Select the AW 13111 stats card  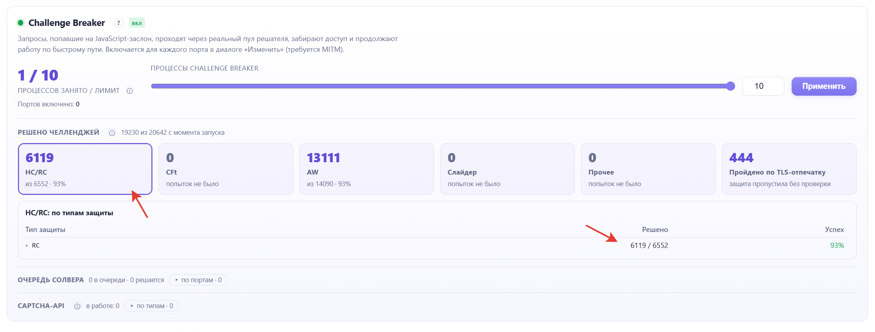click(367, 169)
